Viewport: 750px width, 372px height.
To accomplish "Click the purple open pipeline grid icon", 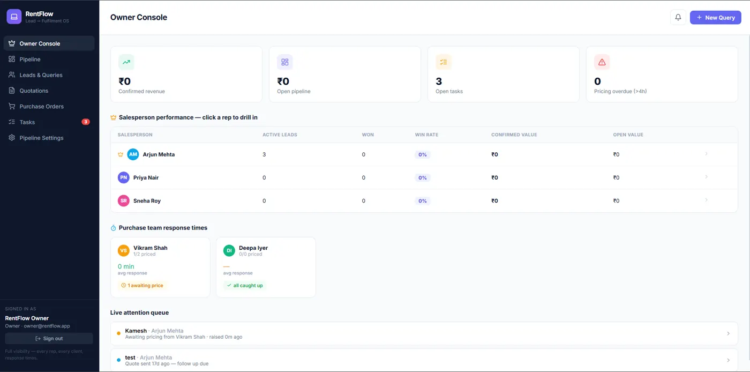I will tap(285, 62).
